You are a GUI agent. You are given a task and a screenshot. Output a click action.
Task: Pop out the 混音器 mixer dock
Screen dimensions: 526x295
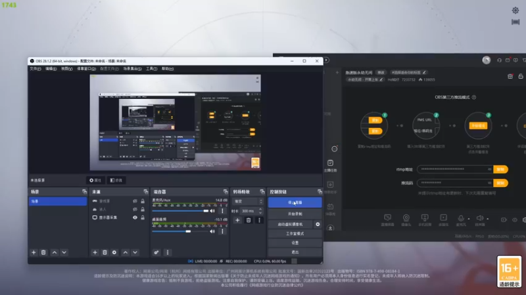[226, 191]
